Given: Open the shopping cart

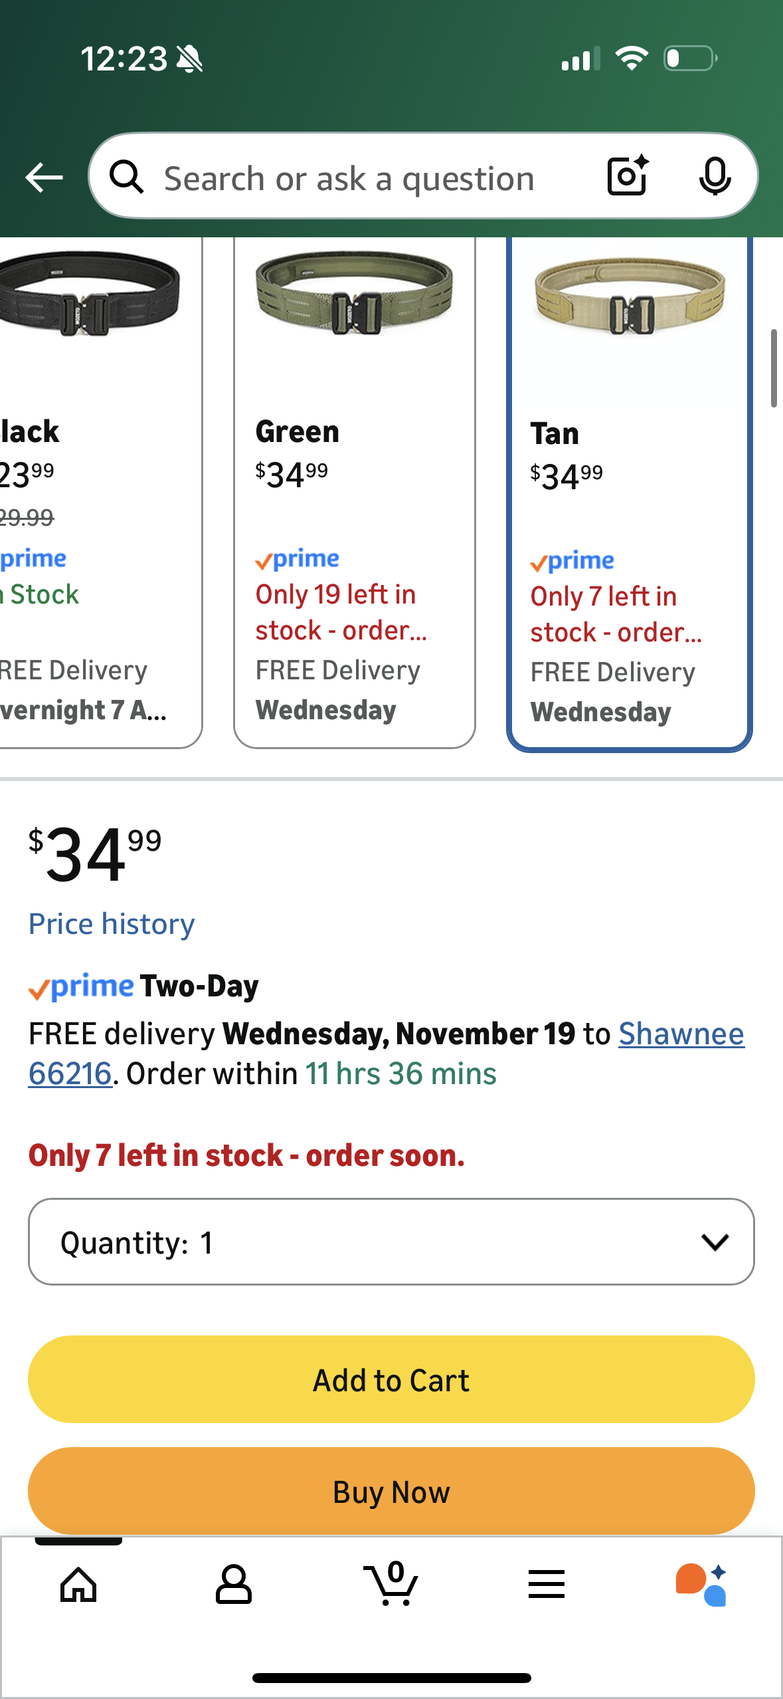Looking at the screenshot, I should [x=391, y=1584].
